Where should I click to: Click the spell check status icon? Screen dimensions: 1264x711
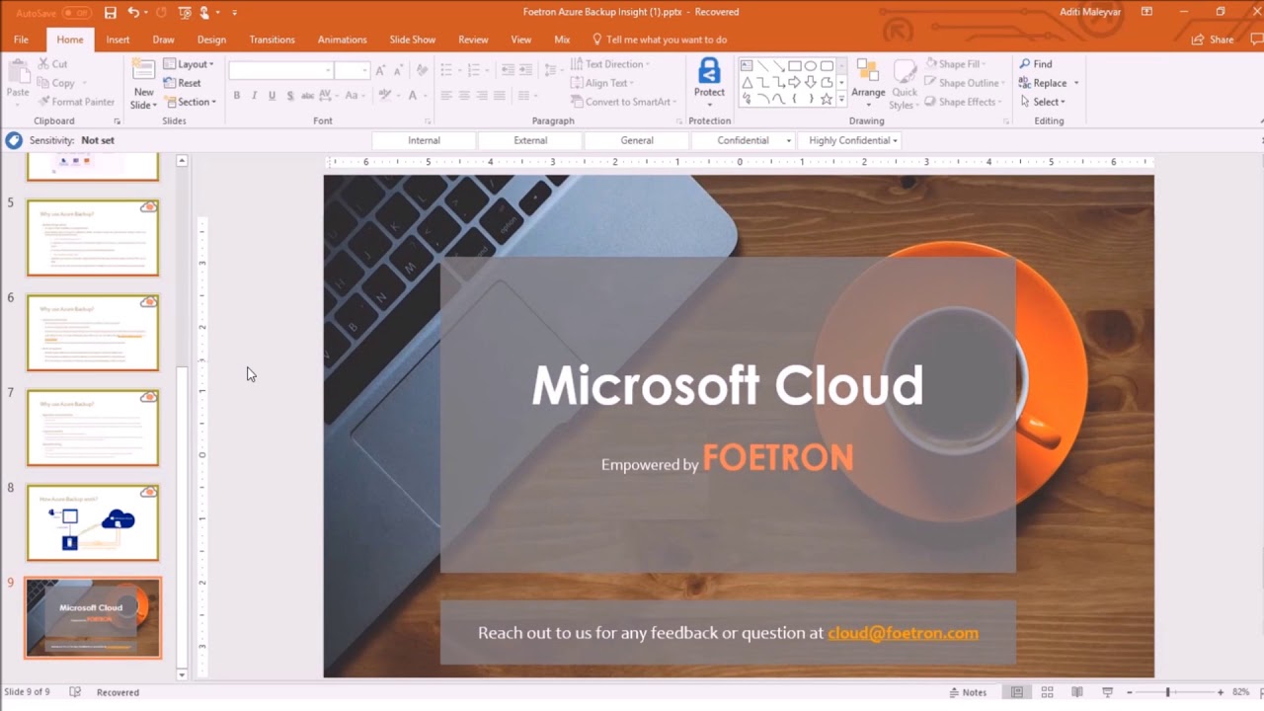click(75, 692)
